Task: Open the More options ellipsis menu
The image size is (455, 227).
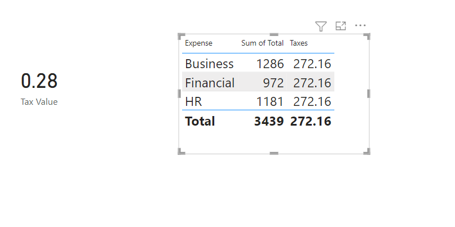Action: point(360,25)
